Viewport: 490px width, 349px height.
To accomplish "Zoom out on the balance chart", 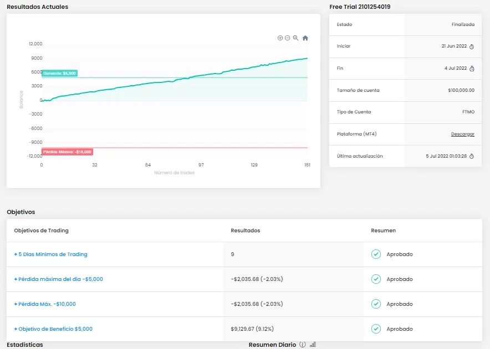I will tap(287, 38).
